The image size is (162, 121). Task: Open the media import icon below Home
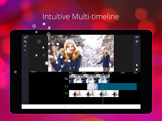(25, 42)
